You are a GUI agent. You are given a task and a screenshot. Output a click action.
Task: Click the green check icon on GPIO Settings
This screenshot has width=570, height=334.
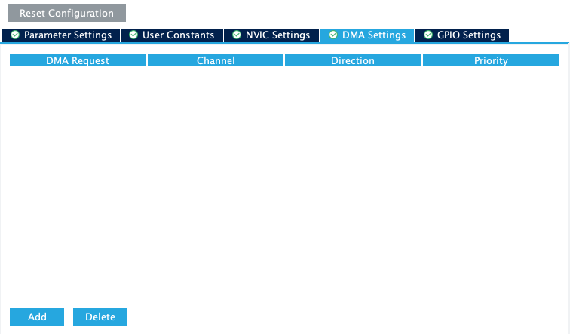428,35
